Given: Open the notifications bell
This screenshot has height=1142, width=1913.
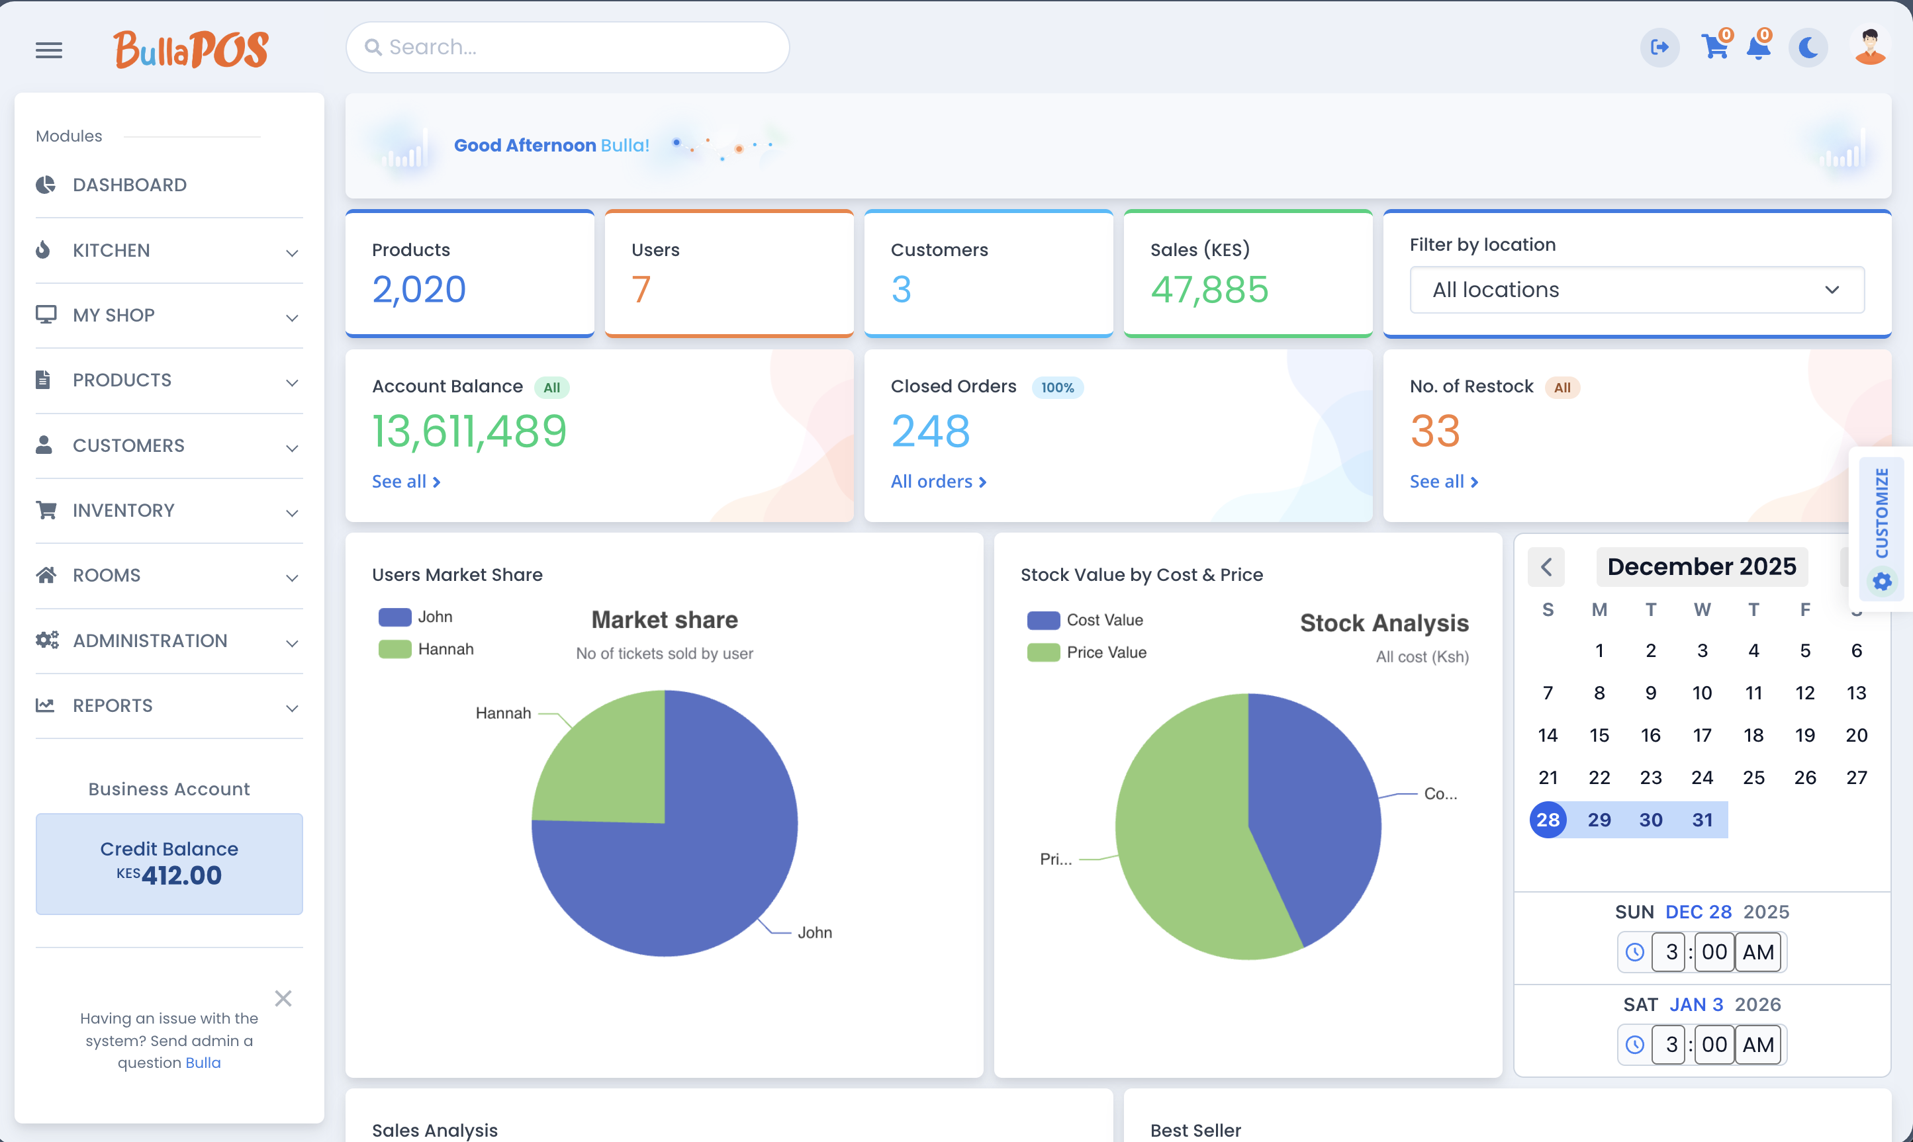Looking at the screenshot, I should click(x=1758, y=48).
